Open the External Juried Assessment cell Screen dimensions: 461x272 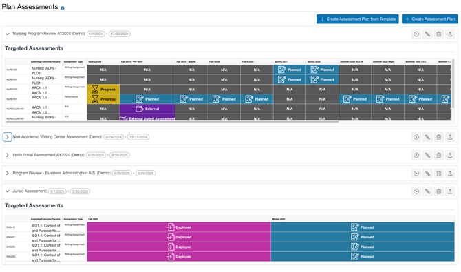[147, 117]
